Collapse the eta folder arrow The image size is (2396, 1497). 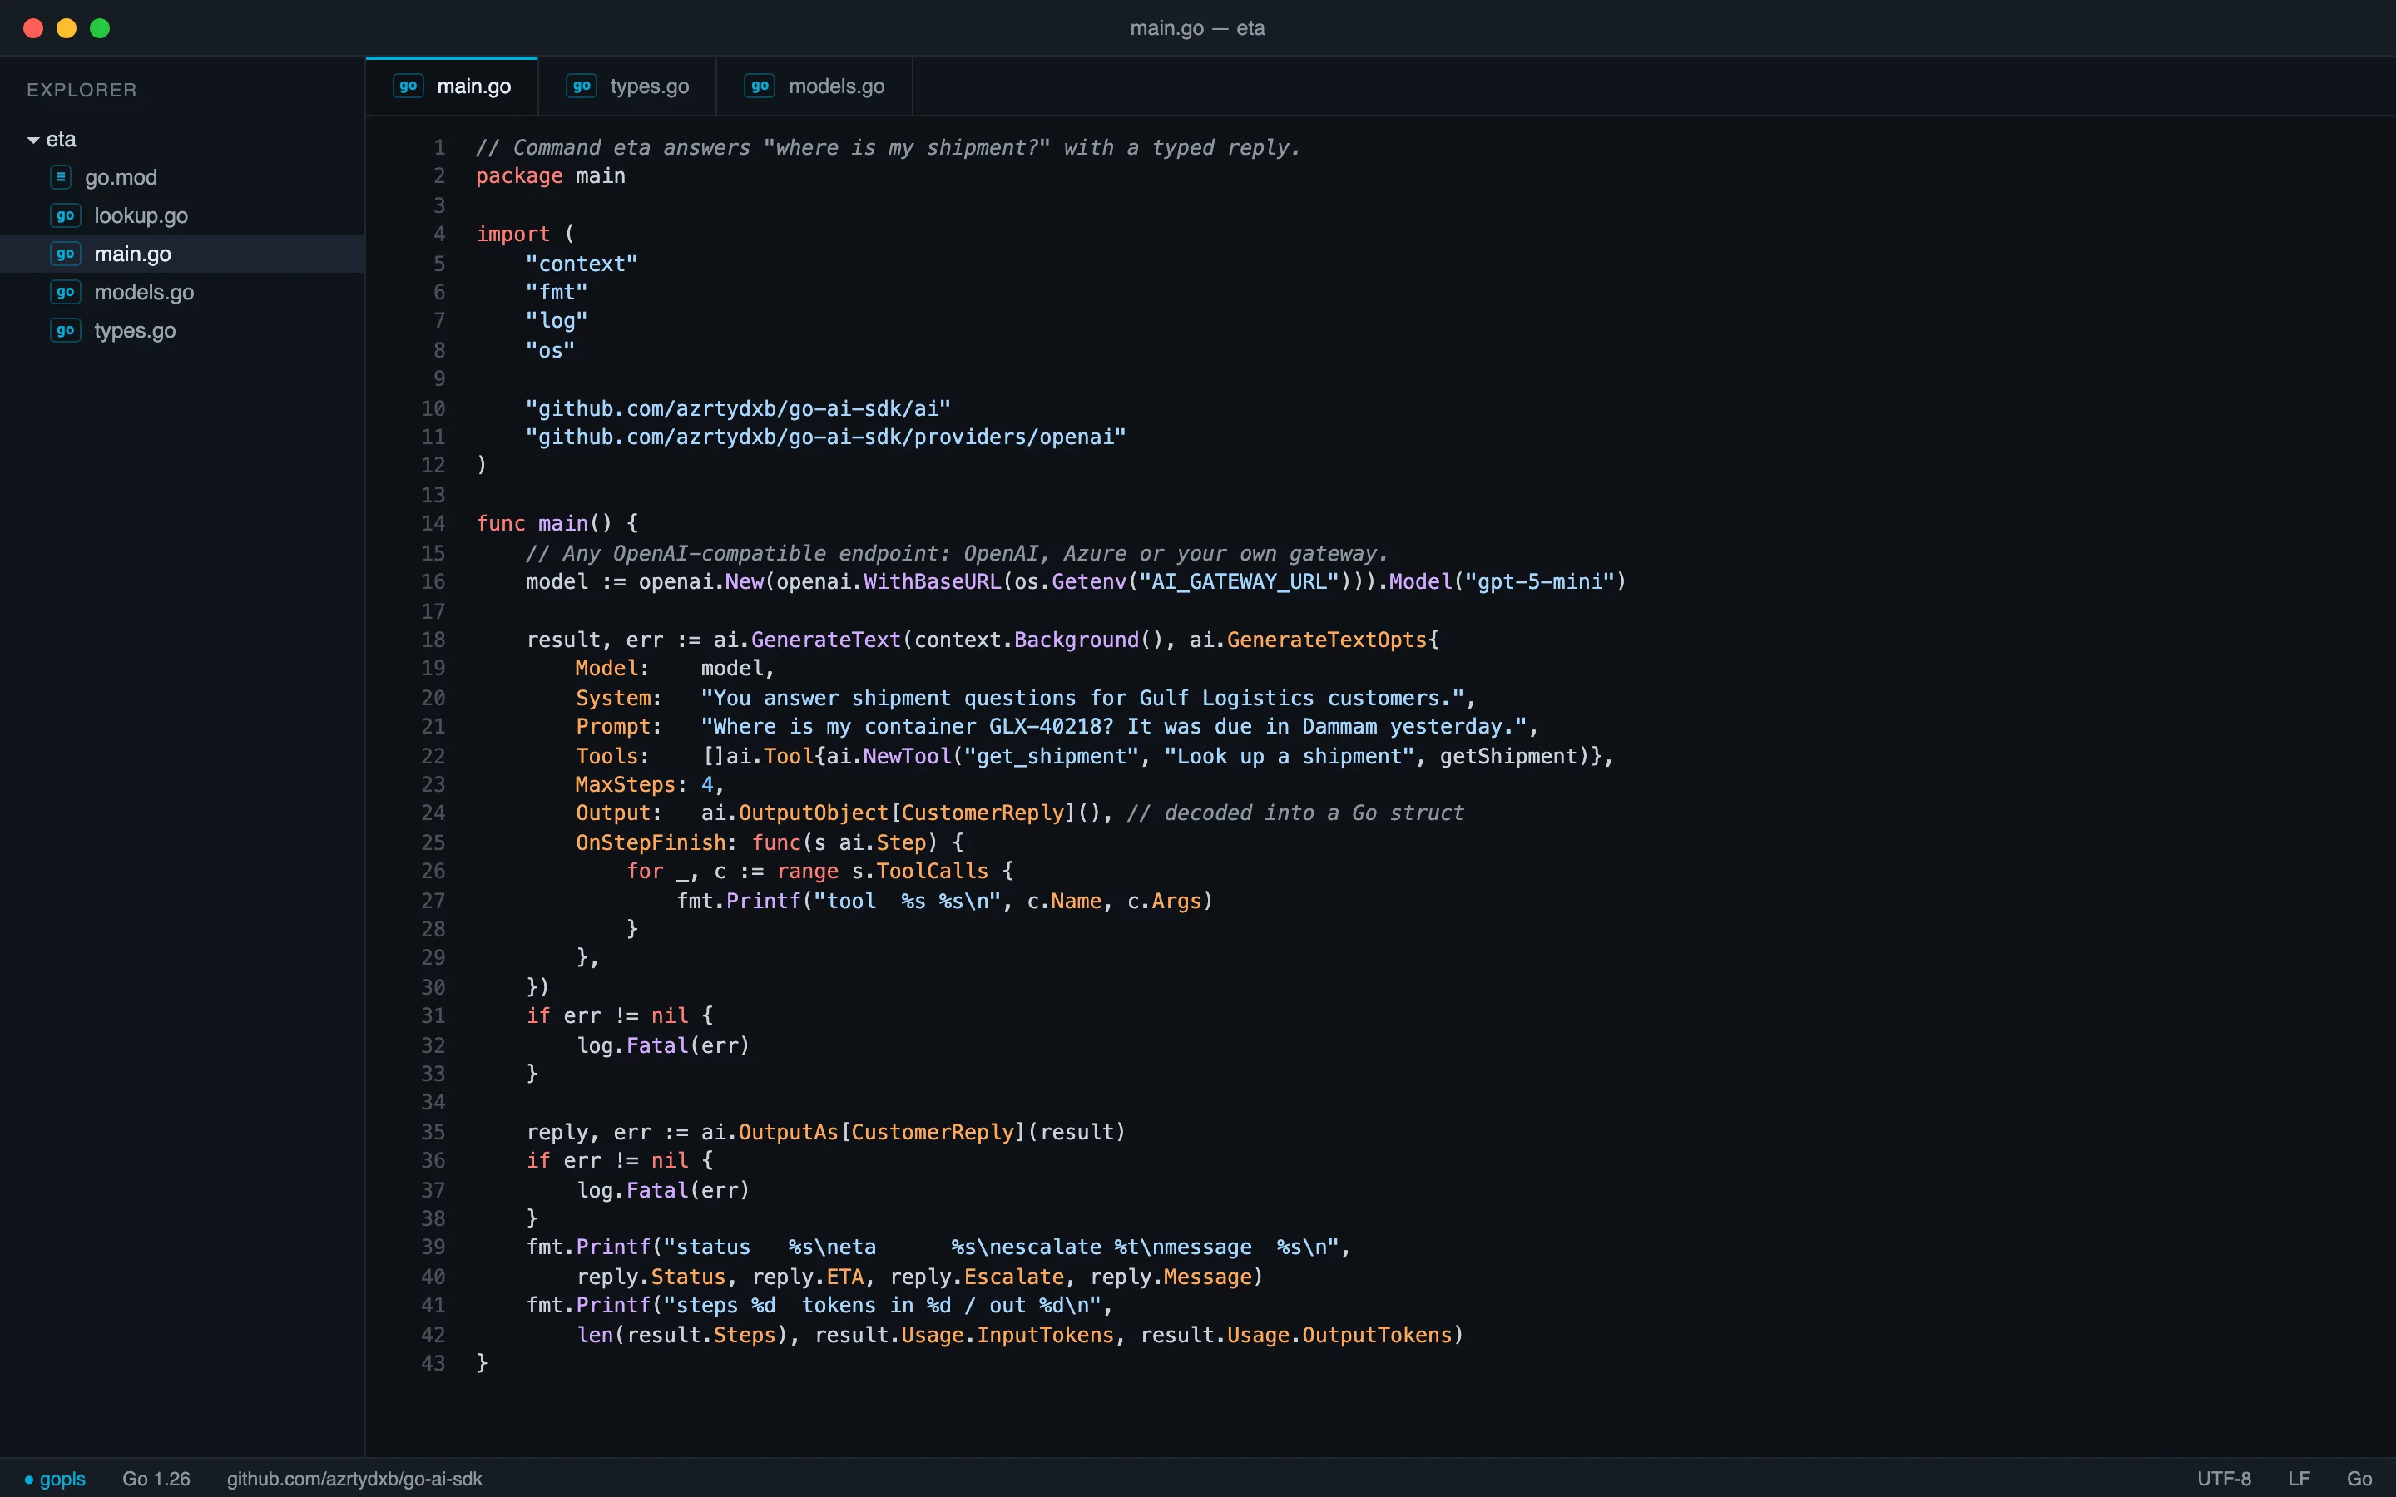coord(33,141)
